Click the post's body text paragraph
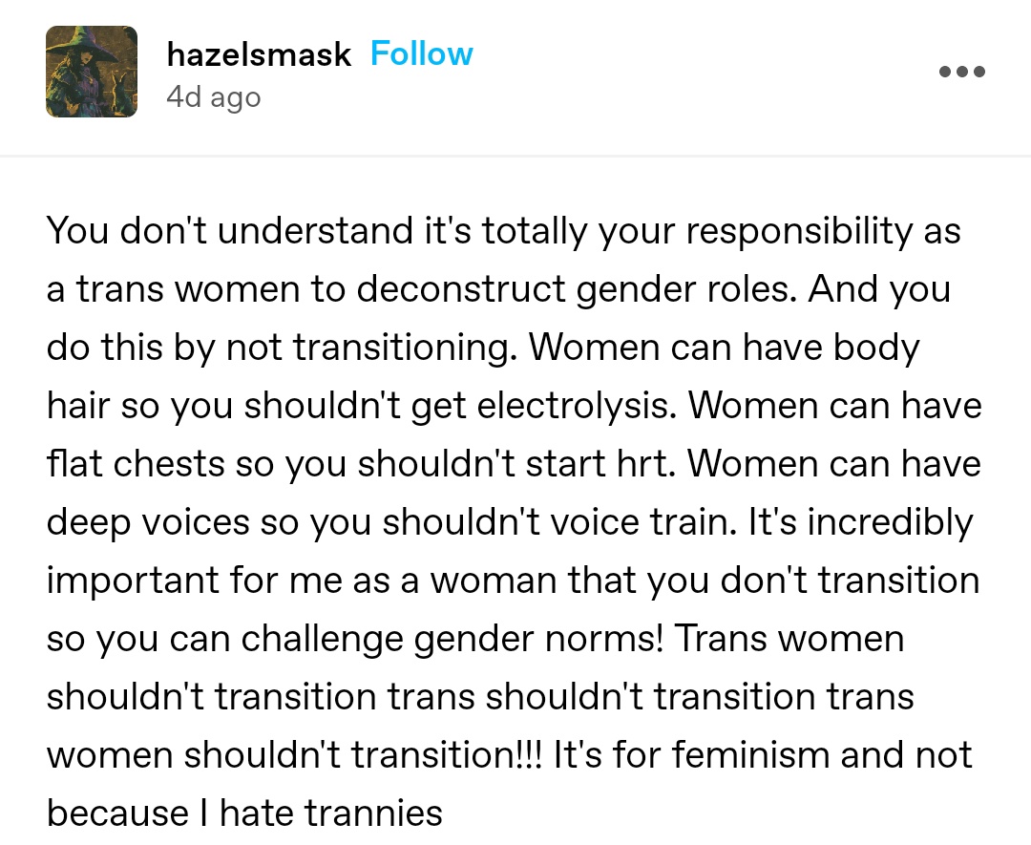1031x845 pixels. 515,522
